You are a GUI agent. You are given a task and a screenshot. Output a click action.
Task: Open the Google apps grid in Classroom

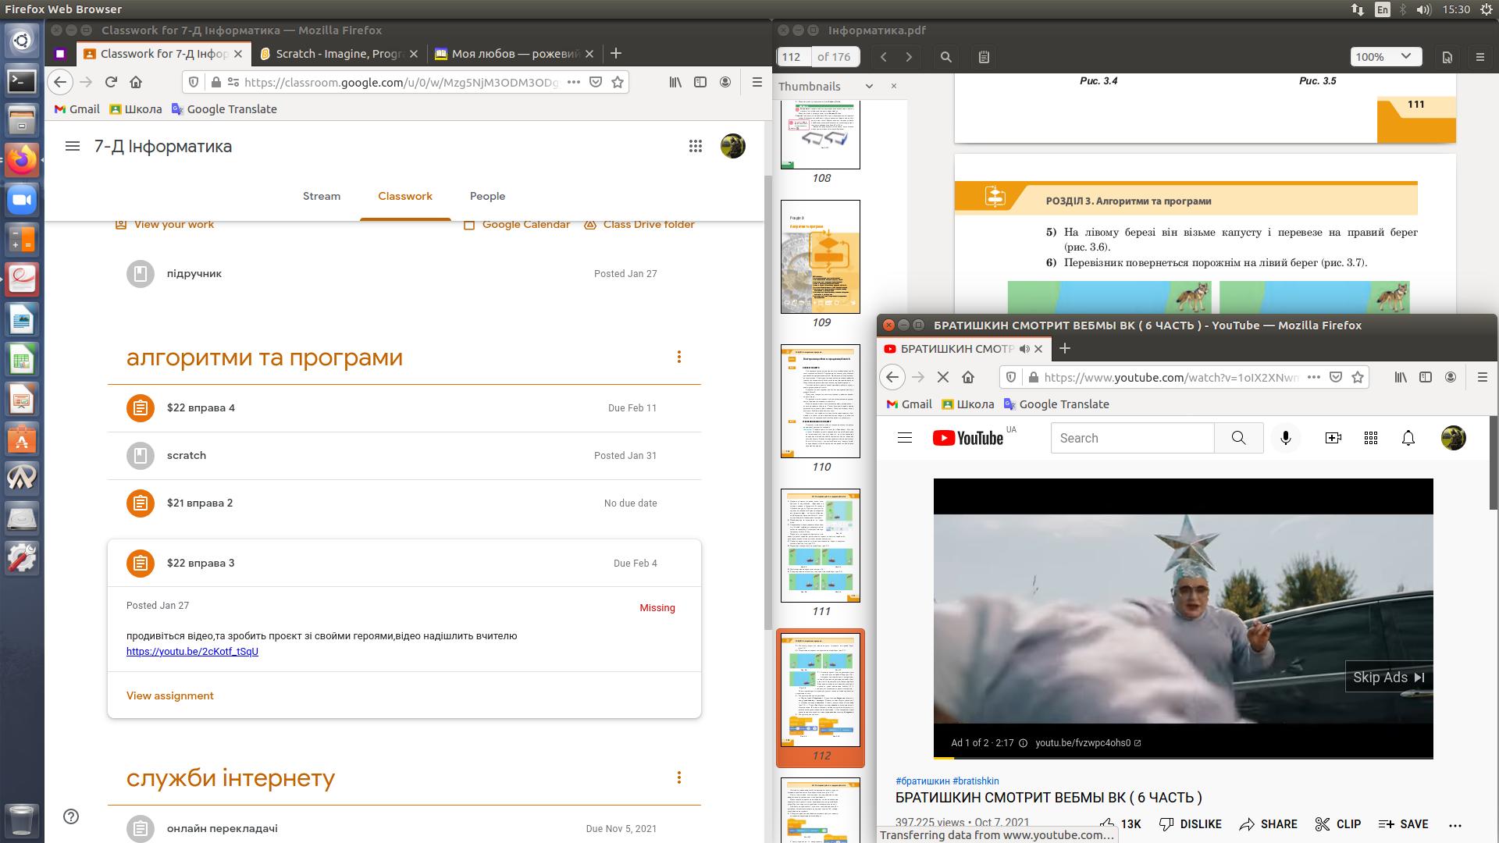point(695,146)
